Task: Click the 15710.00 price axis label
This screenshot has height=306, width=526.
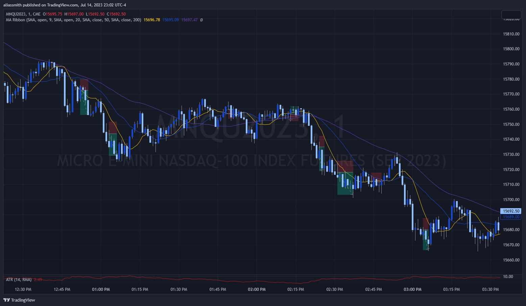Action: [x=511, y=185]
